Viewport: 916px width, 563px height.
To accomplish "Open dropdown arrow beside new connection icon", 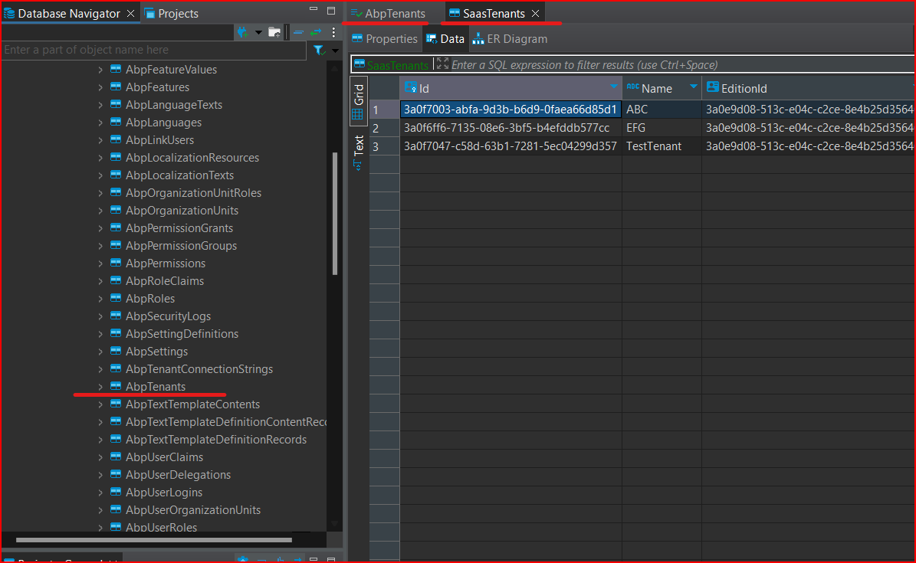I will [x=258, y=32].
